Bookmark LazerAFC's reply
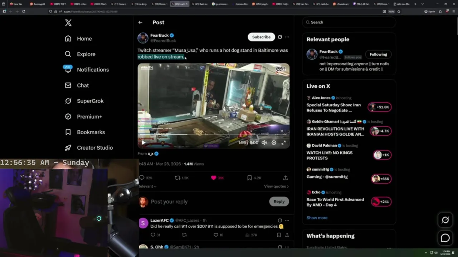This screenshot has height=257, width=458. 279,235
